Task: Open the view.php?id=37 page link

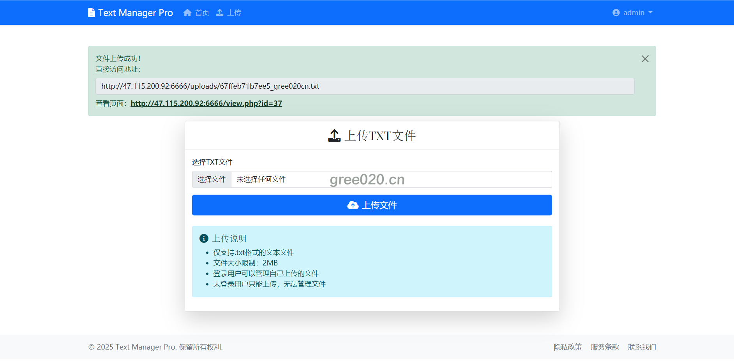Action: coord(206,103)
